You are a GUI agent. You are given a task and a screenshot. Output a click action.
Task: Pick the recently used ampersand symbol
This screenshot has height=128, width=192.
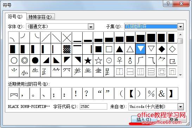tap(161, 93)
